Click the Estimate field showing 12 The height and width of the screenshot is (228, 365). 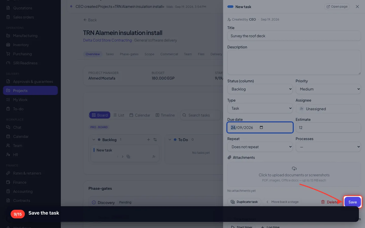328,128
